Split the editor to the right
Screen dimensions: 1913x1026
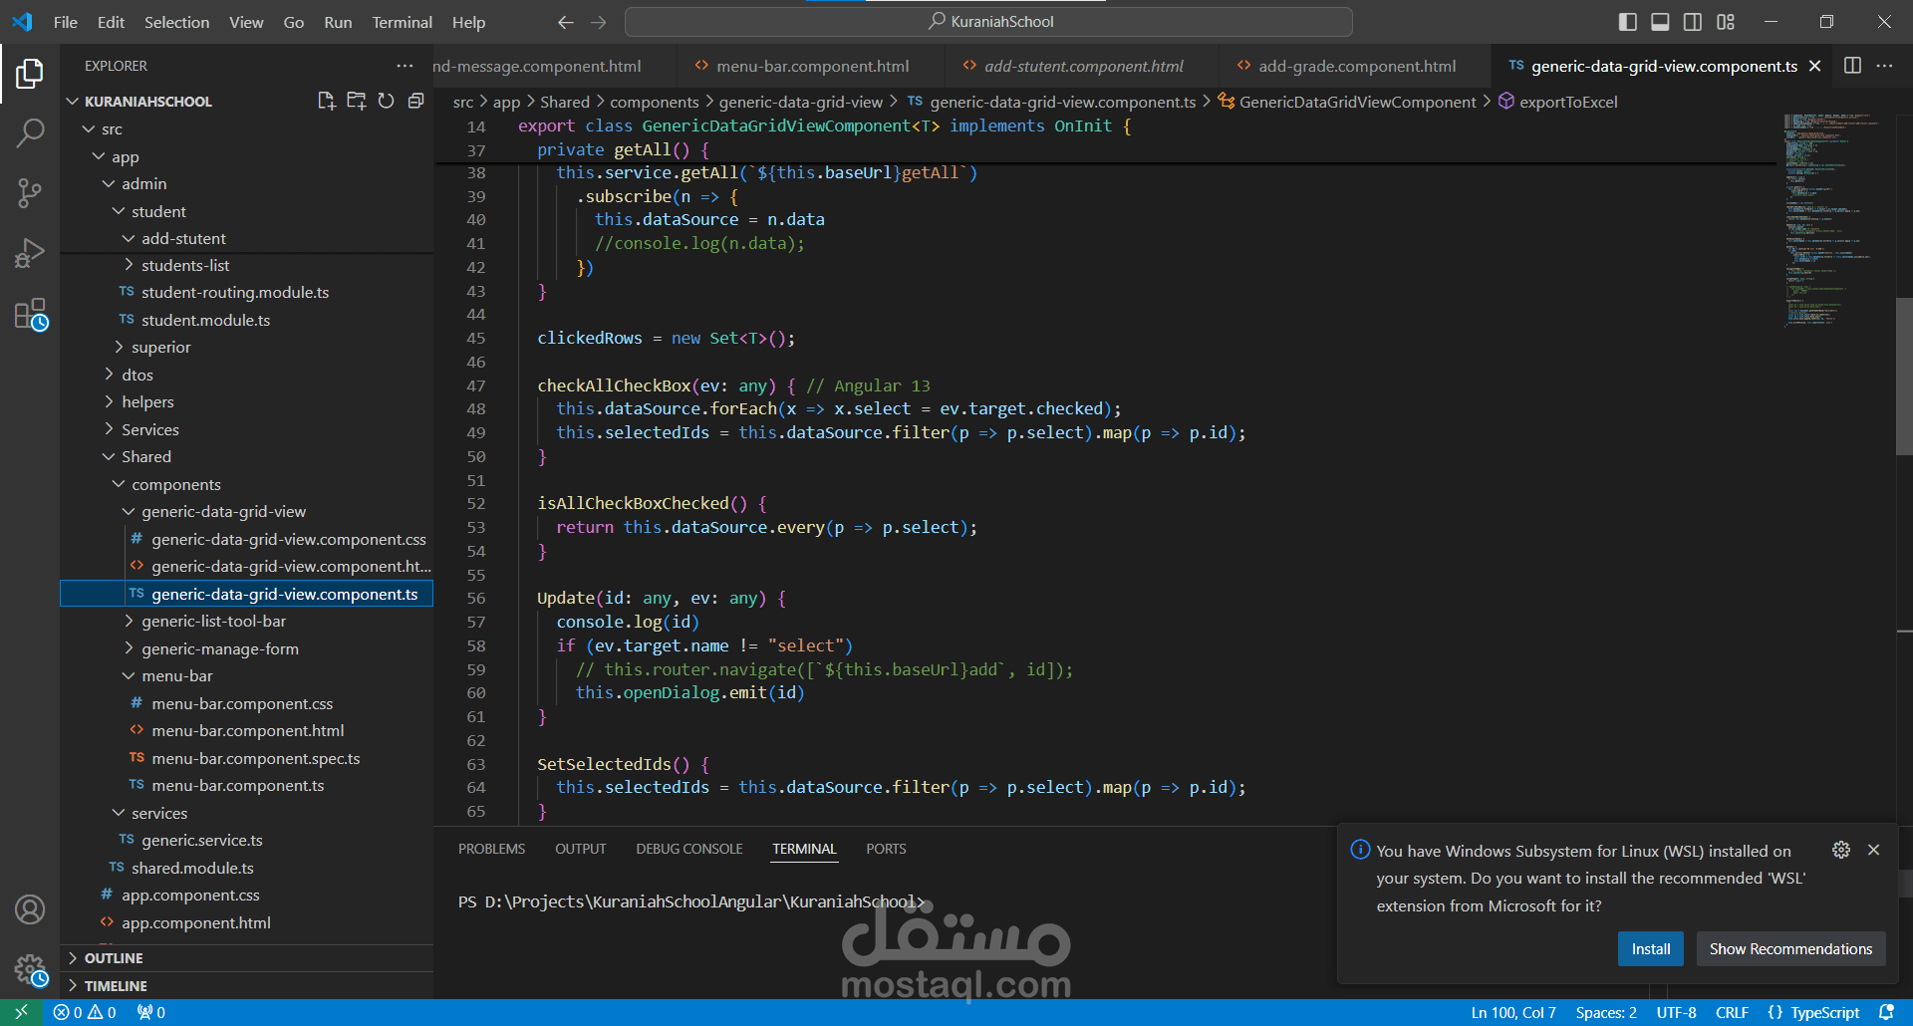click(x=1852, y=66)
